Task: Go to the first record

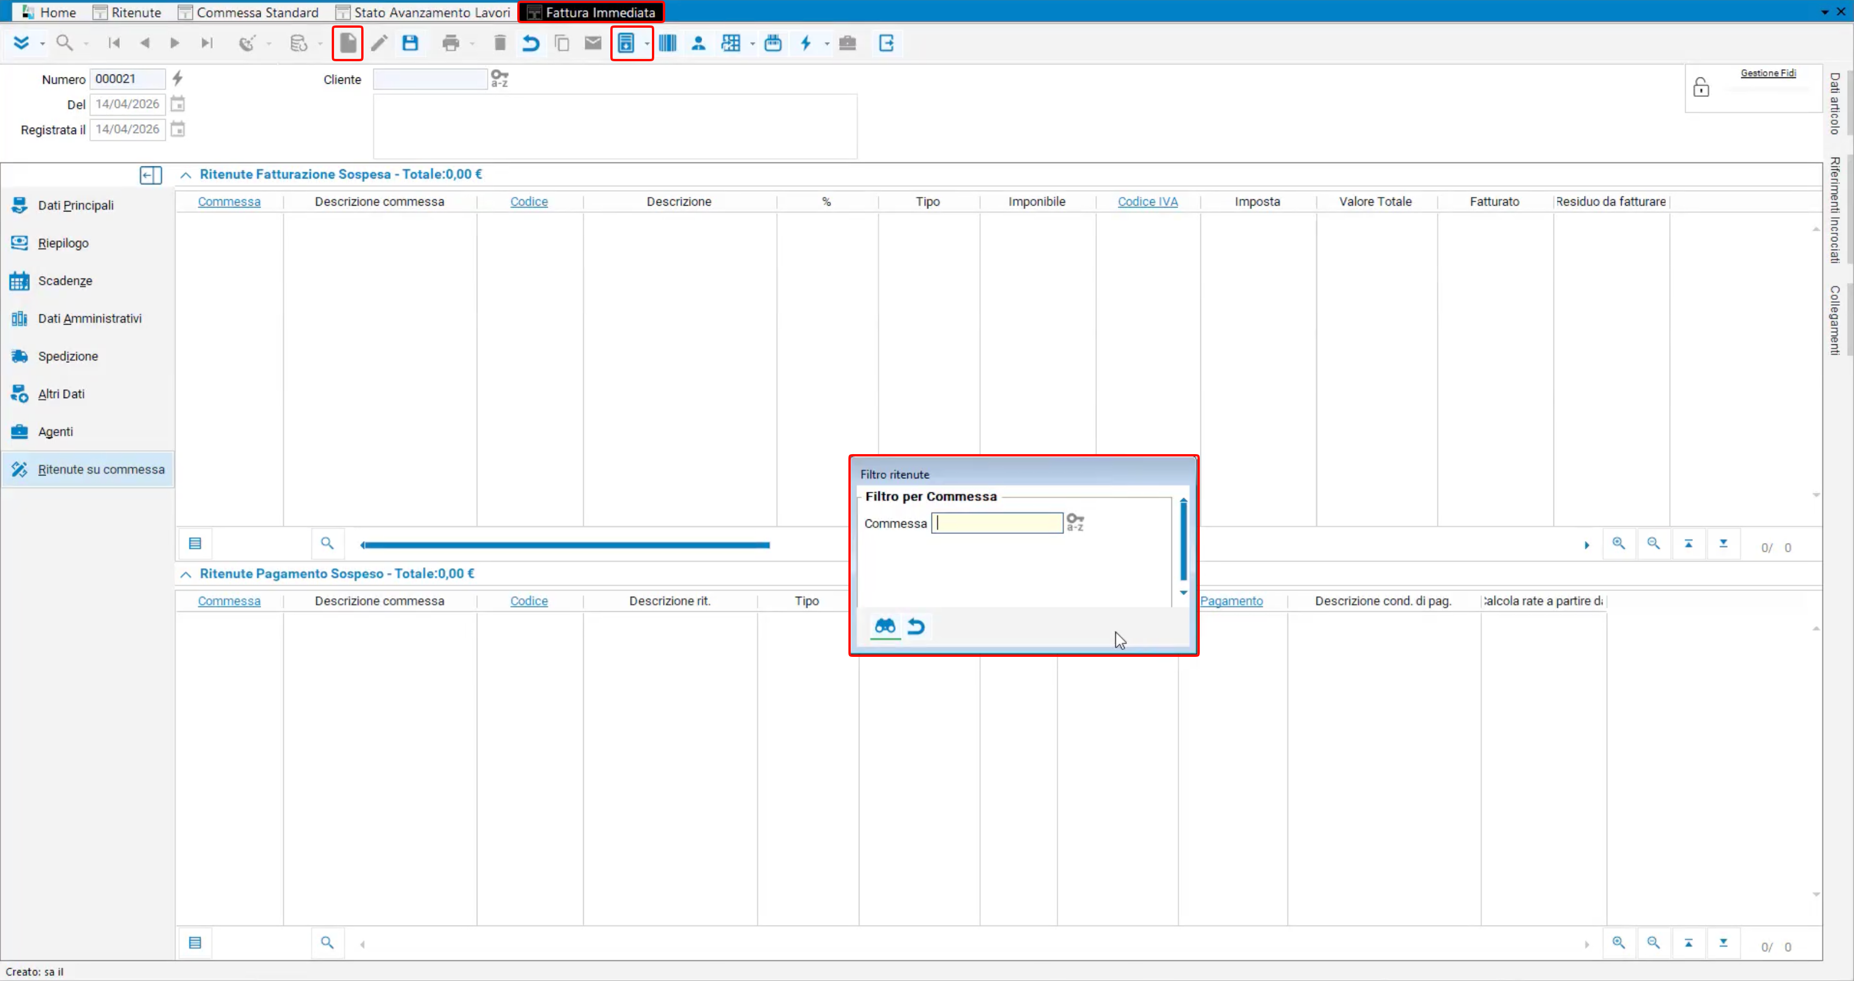Action: point(114,43)
